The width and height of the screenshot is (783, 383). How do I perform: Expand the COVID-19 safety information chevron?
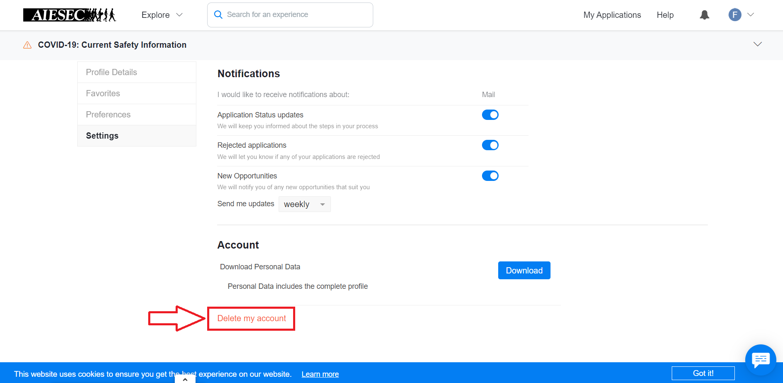tap(758, 44)
